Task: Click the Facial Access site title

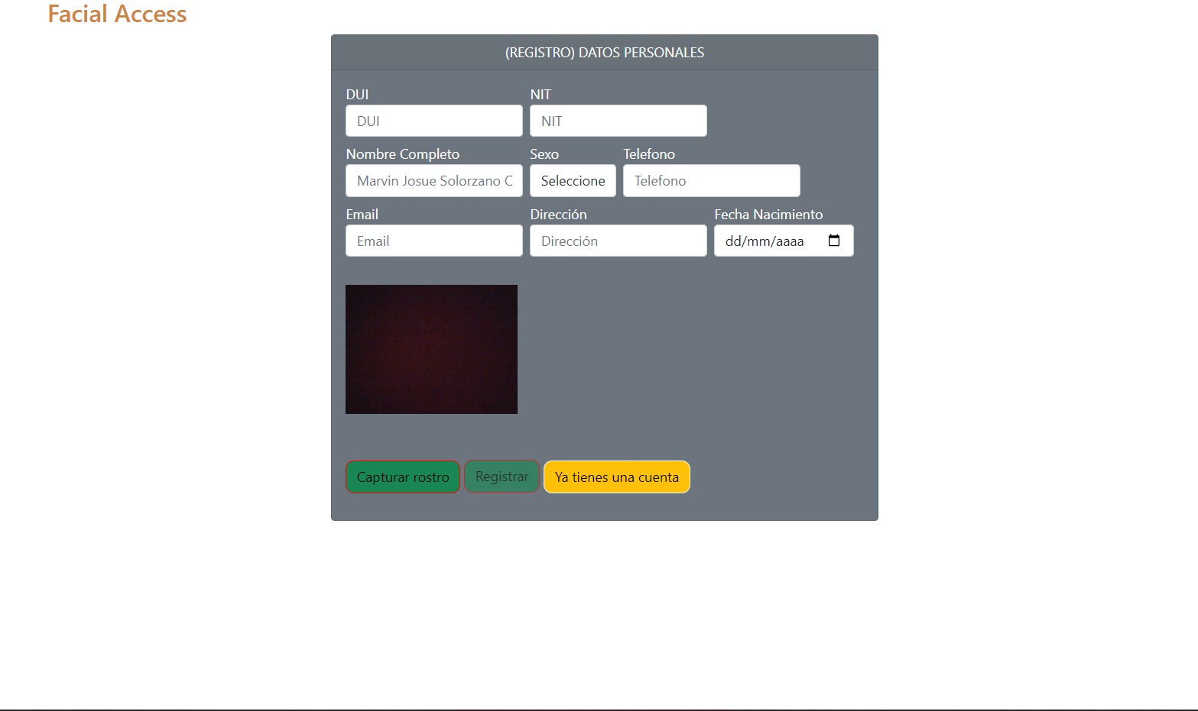Action: tap(117, 14)
